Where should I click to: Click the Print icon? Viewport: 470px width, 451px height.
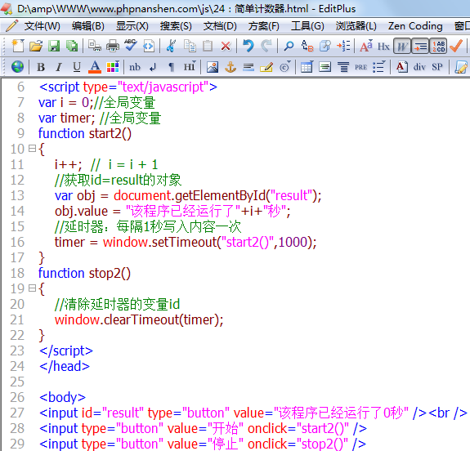(113, 46)
